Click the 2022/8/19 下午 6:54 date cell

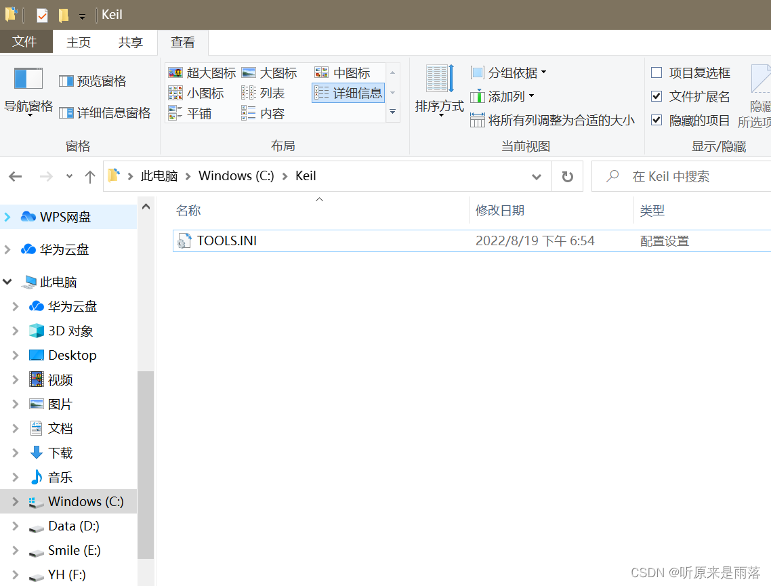[x=535, y=241]
